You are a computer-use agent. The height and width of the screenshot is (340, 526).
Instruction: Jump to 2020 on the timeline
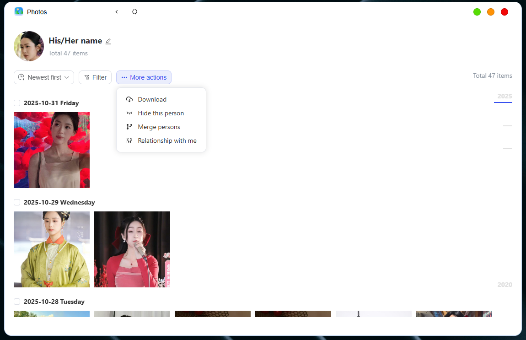[x=505, y=285]
